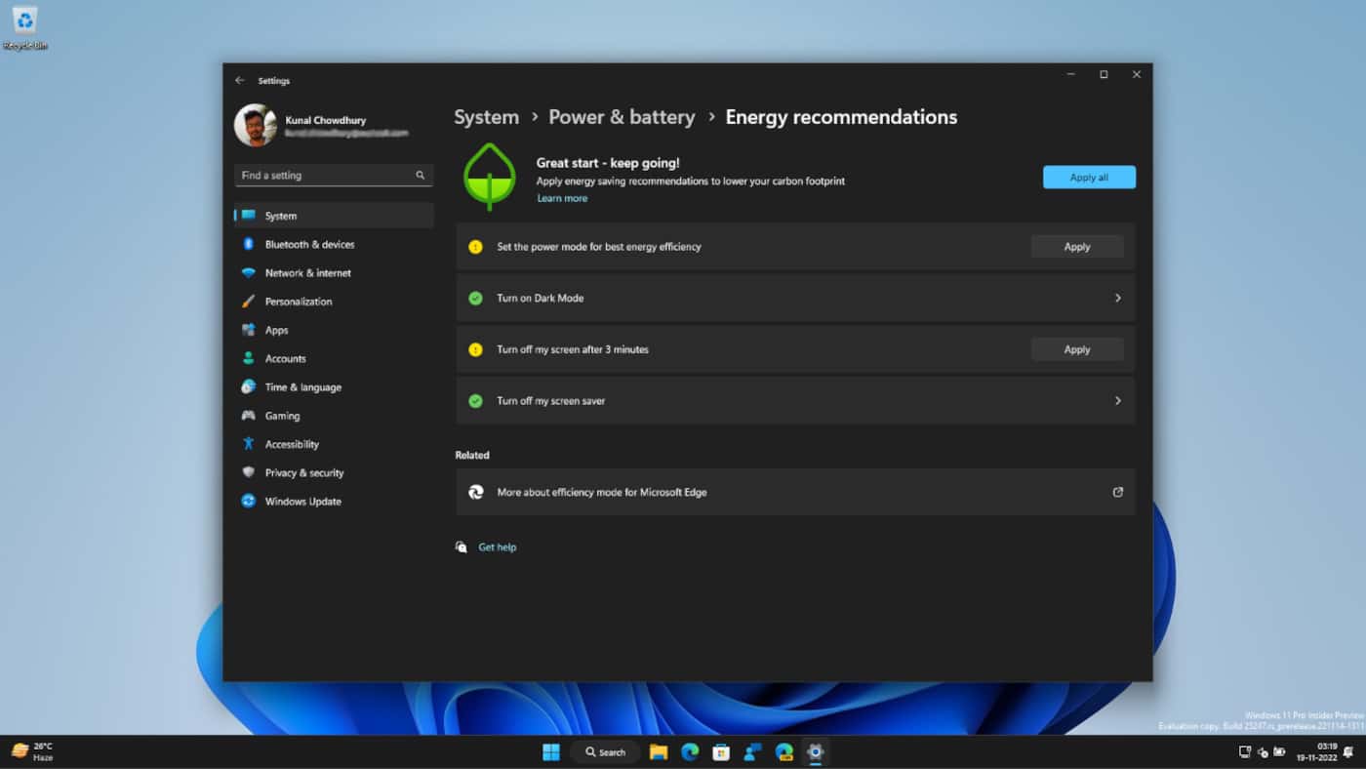Click the yellow warning icon beside power mode
The height and width of the screenshot is (769, 1366).
(475, 247)
